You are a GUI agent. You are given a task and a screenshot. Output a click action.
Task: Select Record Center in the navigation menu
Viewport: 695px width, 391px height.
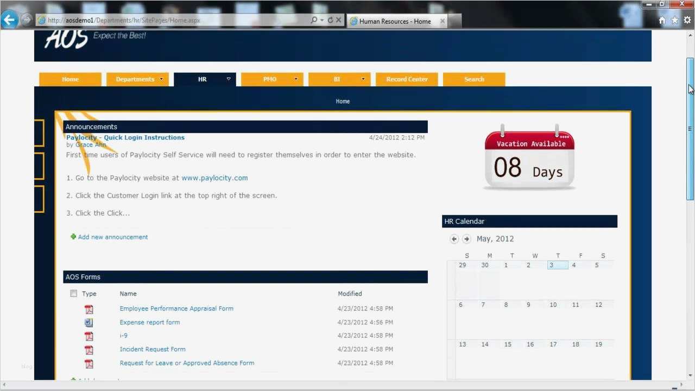point(406,79)
